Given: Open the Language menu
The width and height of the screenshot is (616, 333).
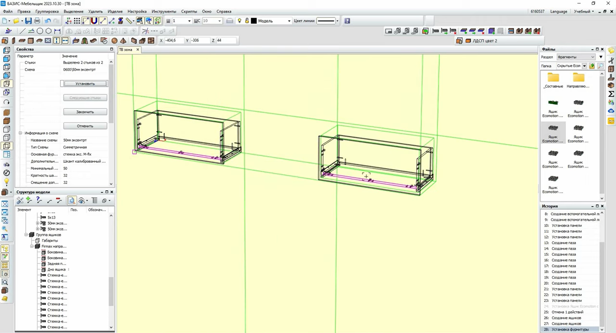Looking at the screenshot, I should click(x=559, y=11).
